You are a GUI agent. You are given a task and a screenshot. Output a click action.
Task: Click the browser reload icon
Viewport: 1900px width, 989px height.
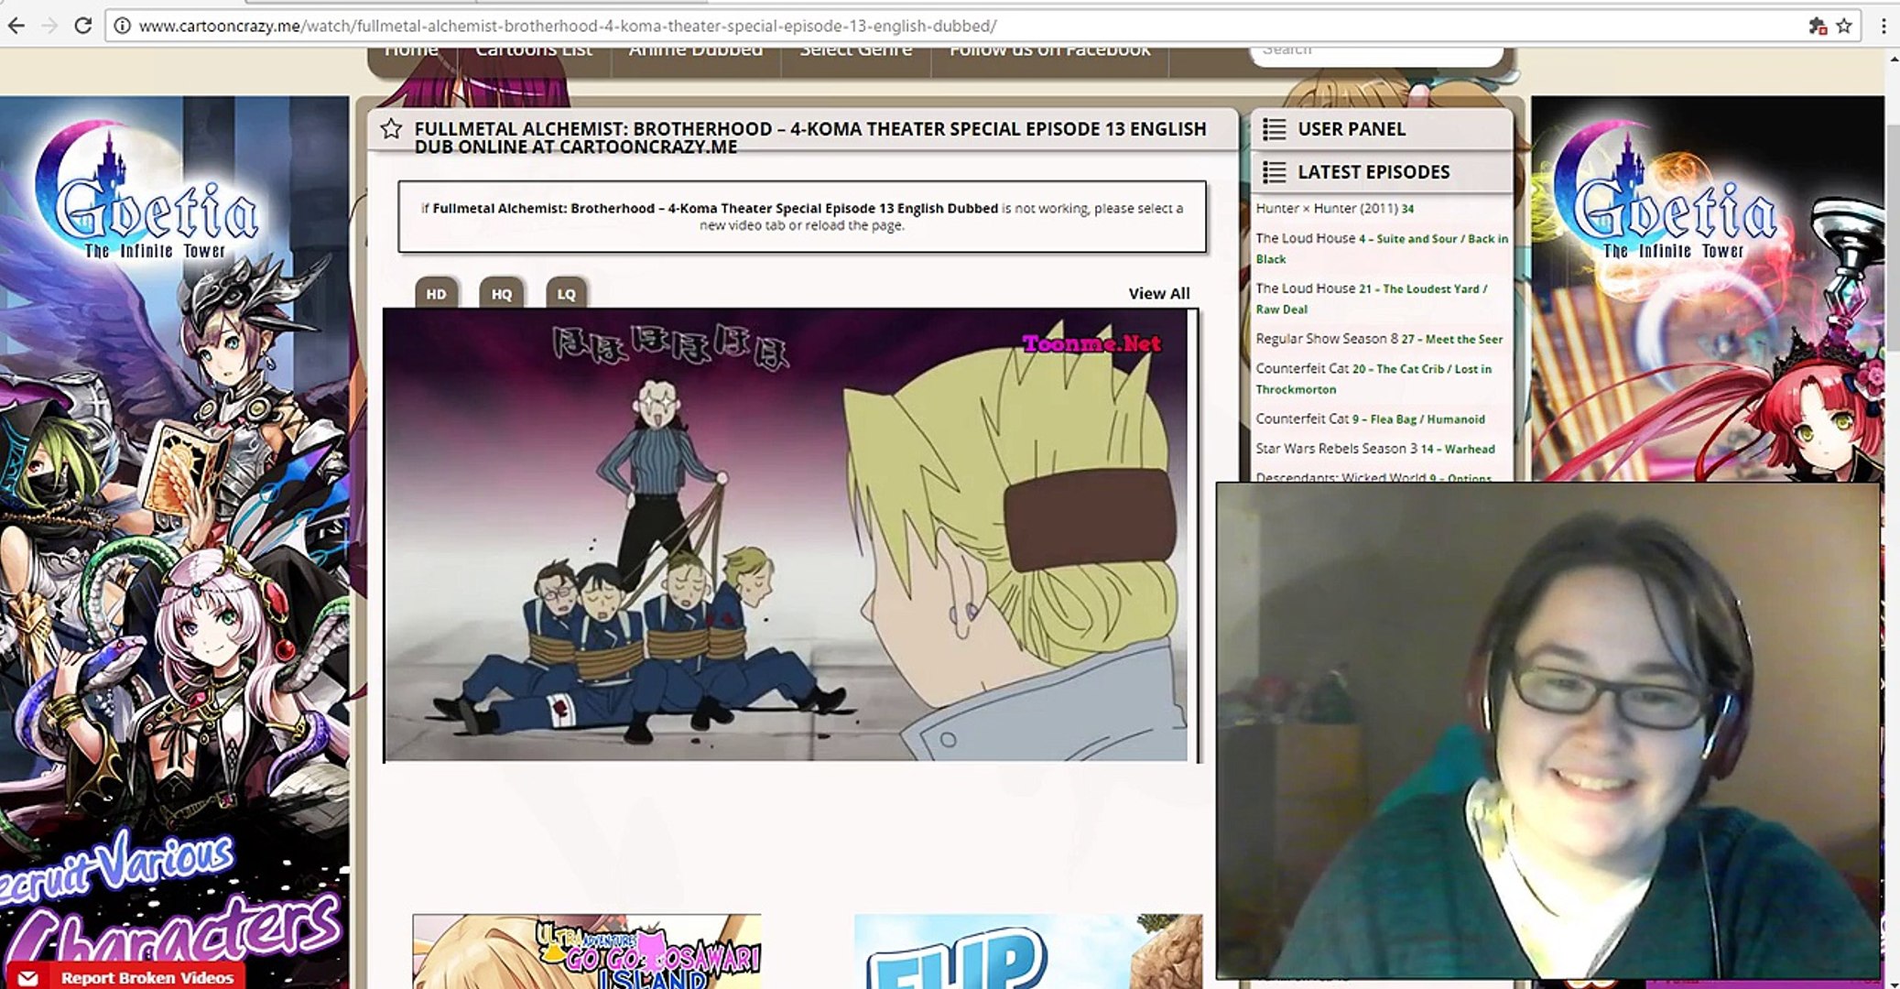(82, 26)
